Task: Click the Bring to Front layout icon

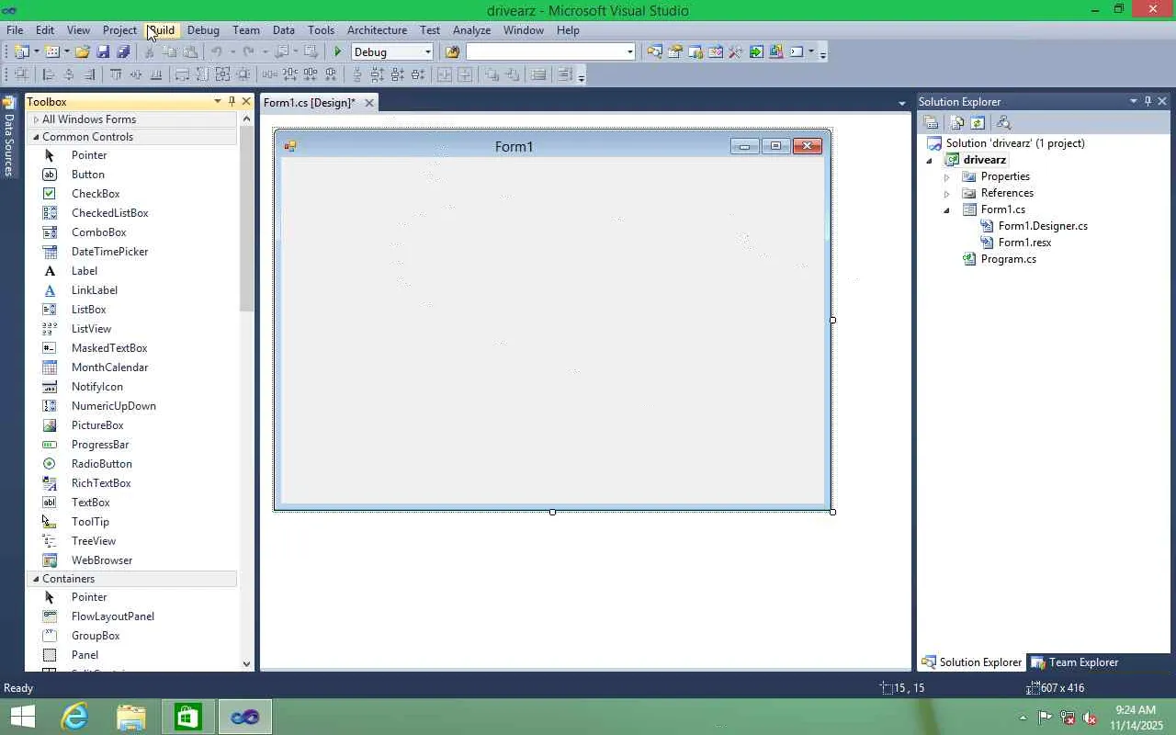Action: (492, 75)
